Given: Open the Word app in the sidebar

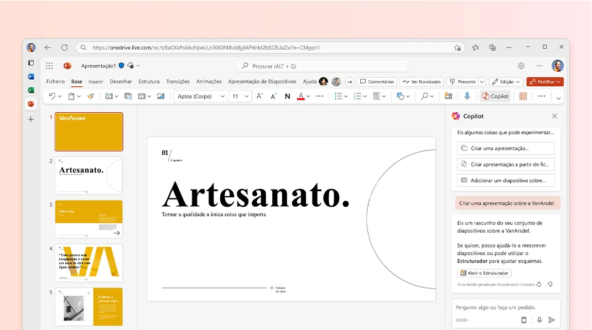Looking at the screenshot, I should [x=31, y=77].
